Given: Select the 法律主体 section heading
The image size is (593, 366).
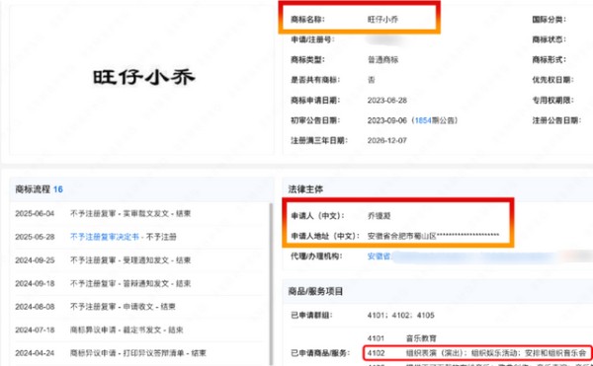Looking at the screenshot, I should point(305,189).
